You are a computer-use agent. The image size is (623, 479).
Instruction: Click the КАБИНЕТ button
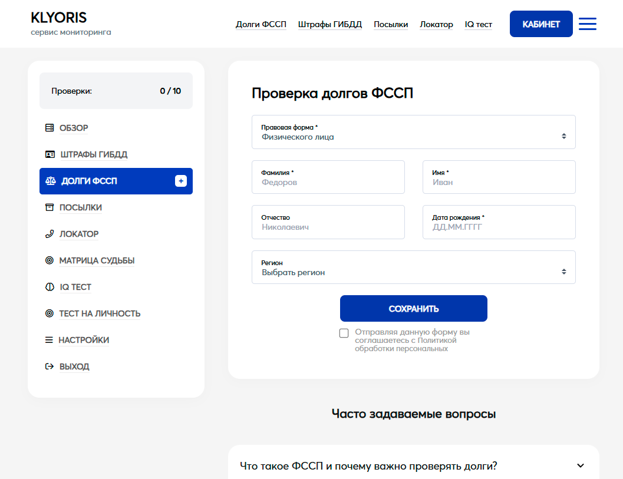click(x=540, y=24)
